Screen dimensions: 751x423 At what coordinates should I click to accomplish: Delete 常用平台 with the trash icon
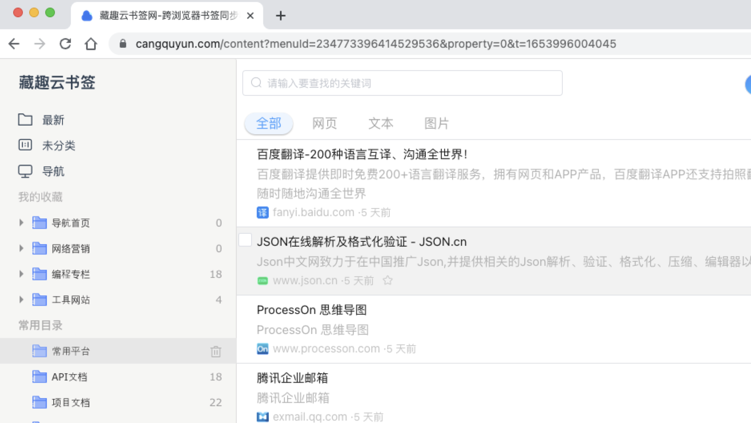click(216, 351)
